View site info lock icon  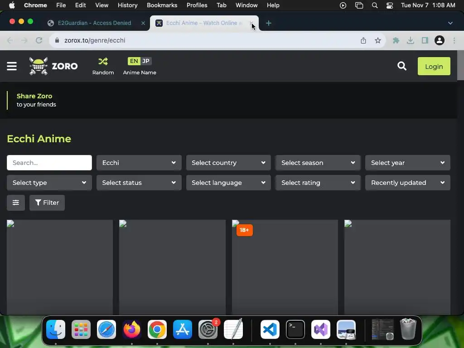[57, 40]
